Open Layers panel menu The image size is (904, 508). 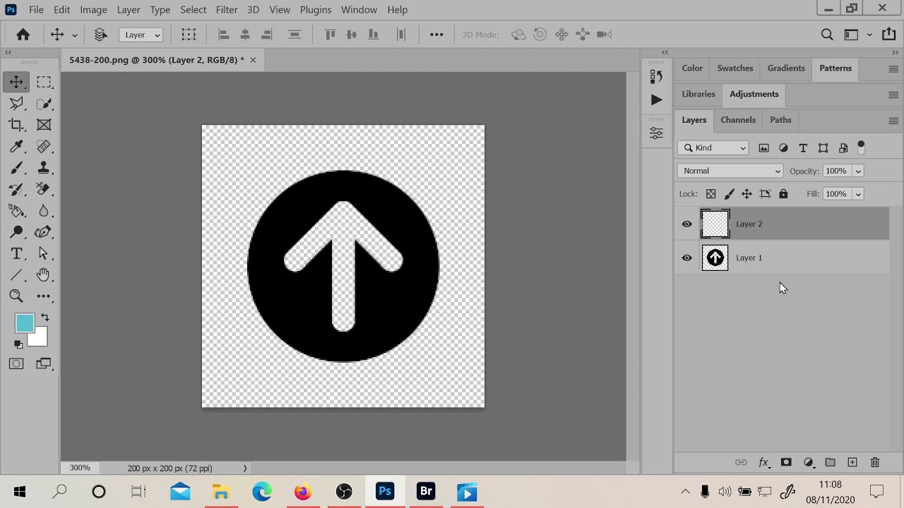pos(893,121)
